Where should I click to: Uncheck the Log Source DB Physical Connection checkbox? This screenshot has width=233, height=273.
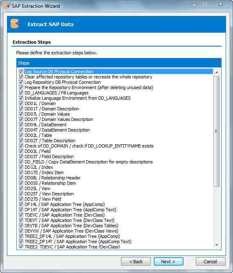(x=21, y=72)
